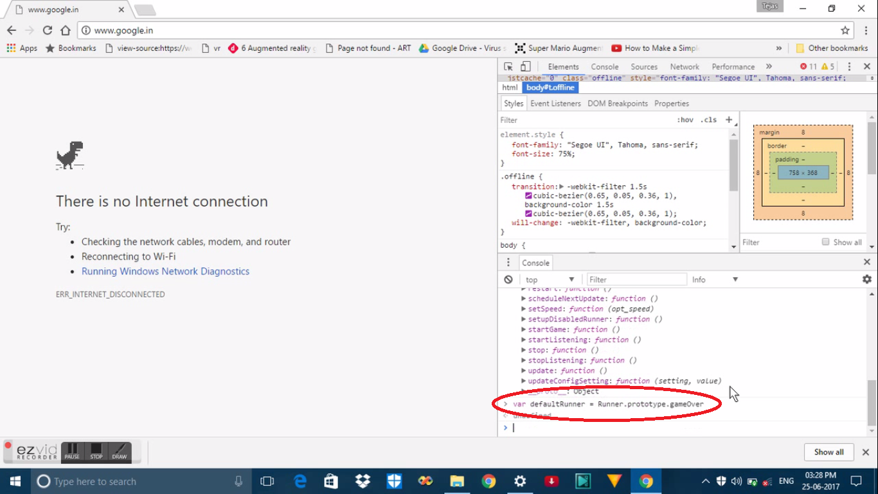Bookmark this page with star icon

click(x=845, y=30)
